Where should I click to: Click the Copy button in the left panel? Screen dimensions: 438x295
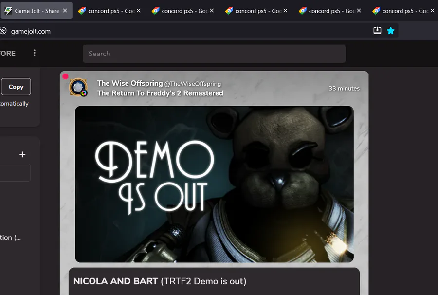16,87
